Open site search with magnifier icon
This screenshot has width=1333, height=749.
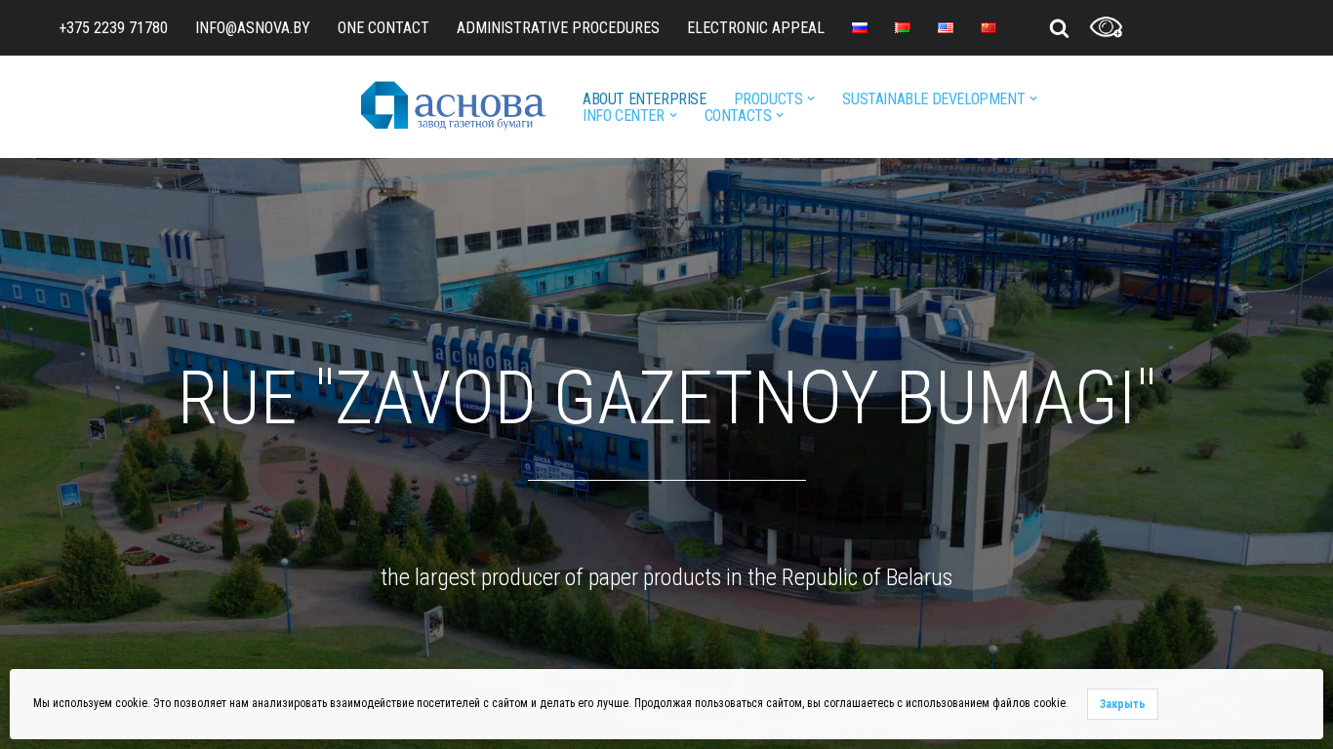pyautogui.click(x=1059, y=28)
